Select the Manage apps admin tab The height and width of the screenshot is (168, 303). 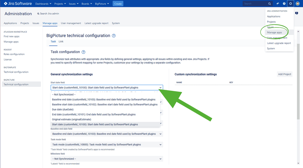(50, 23)
